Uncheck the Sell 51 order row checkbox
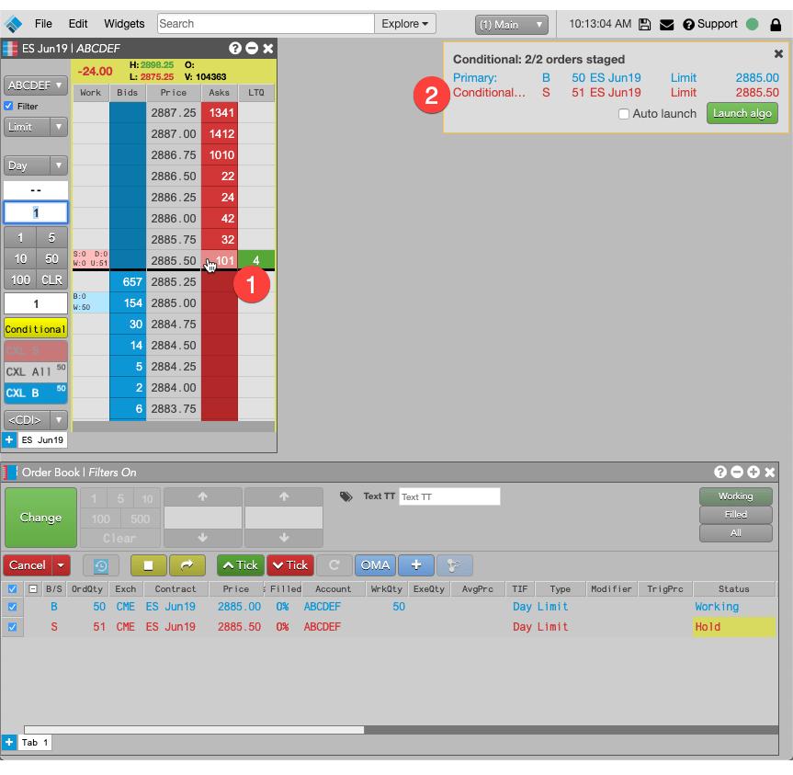 click(x=13, y=627)
